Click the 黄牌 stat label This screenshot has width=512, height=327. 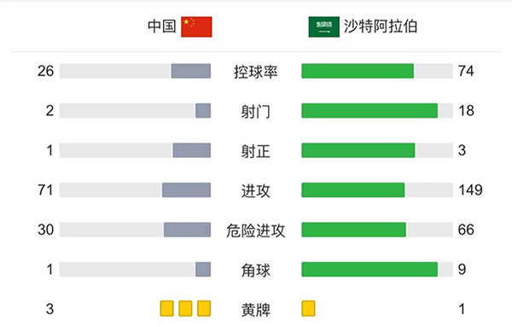(256, 310)
